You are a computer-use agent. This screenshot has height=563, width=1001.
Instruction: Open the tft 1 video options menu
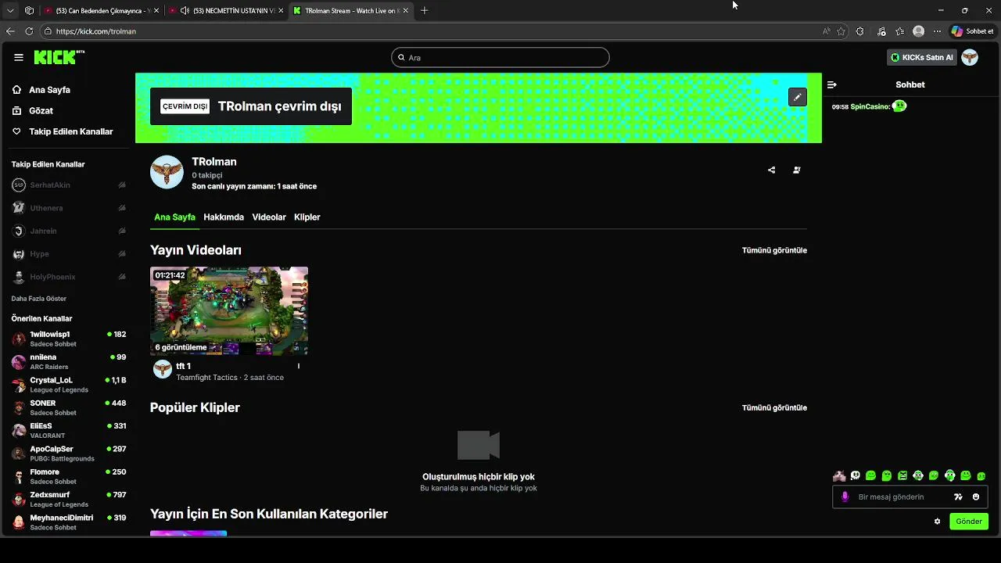point(298,366)
